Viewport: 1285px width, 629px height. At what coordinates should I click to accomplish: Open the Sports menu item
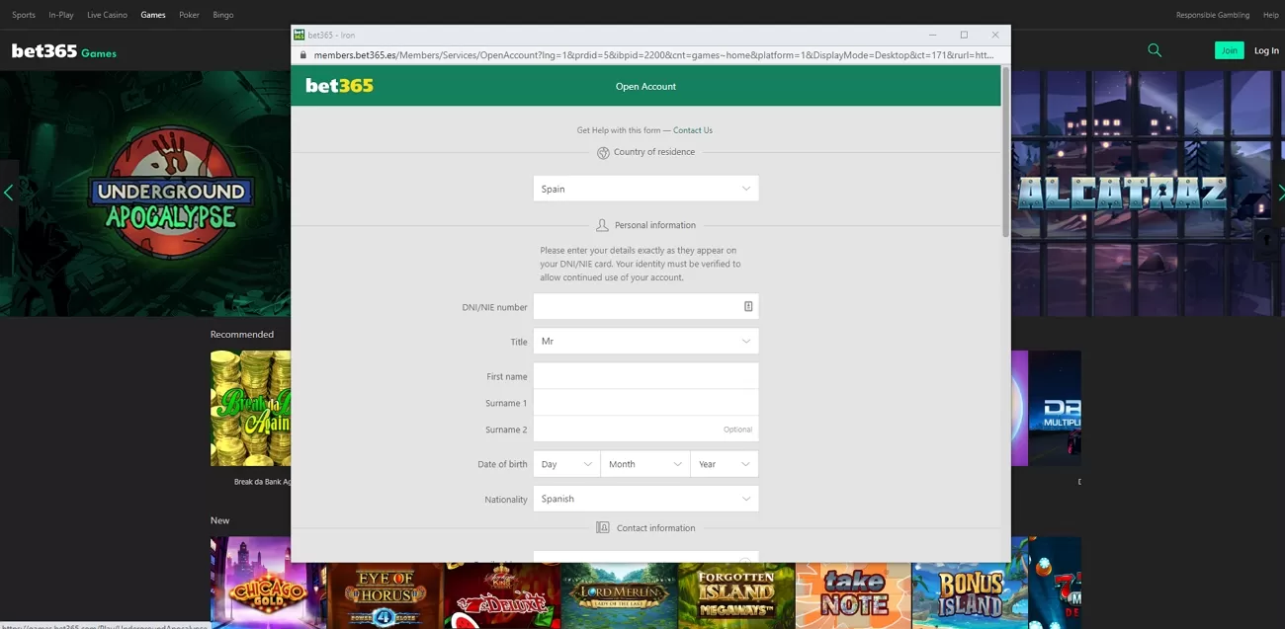[x=24, y=15]
